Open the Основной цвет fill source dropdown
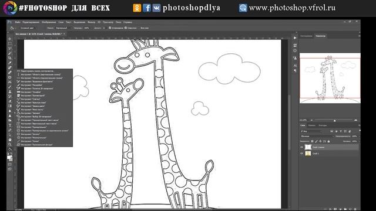The width and height of the screenshot is (376, 211). tap(29, 28)
